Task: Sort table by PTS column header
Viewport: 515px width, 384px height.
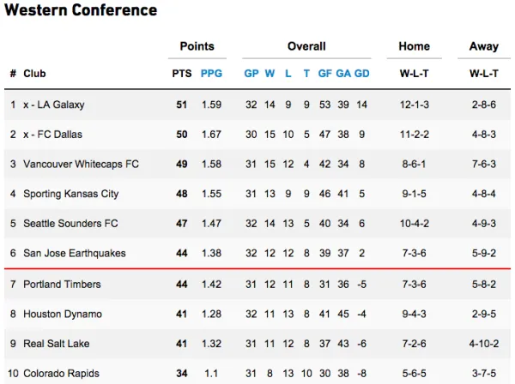Action: pyautogui.click(x=182, y=74)
